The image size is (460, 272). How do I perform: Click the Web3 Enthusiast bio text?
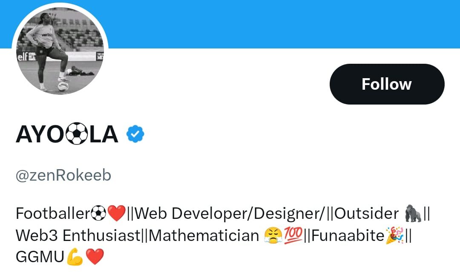pos(78,235)
